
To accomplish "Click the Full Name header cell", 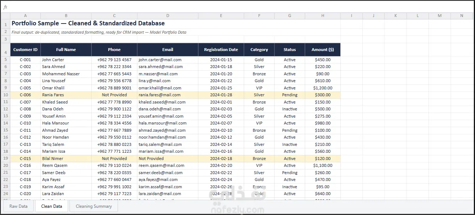I will point(66,50).
